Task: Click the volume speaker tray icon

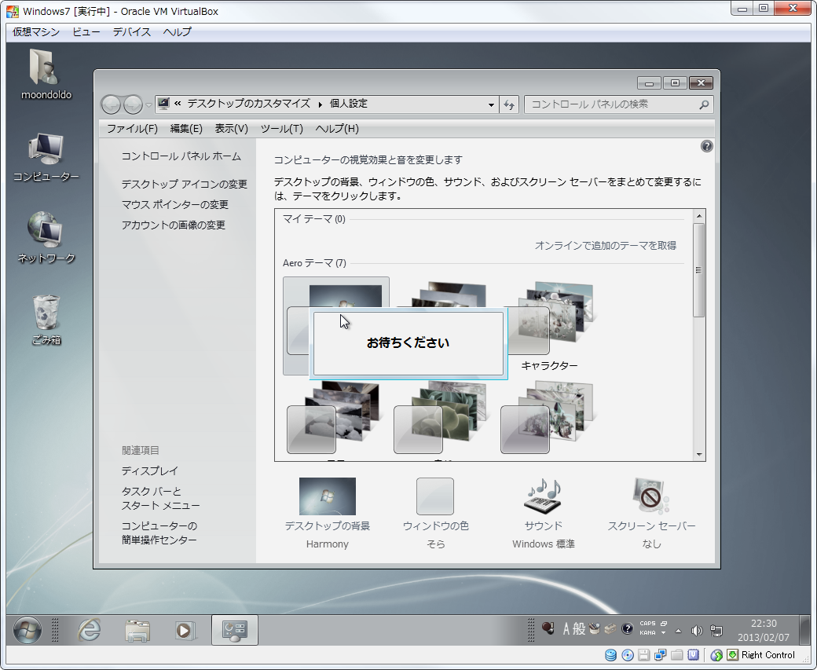Action: pos(696,630)
